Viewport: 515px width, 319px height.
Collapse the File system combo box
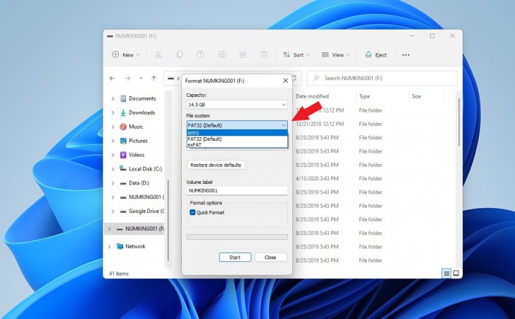coord(237,125)
